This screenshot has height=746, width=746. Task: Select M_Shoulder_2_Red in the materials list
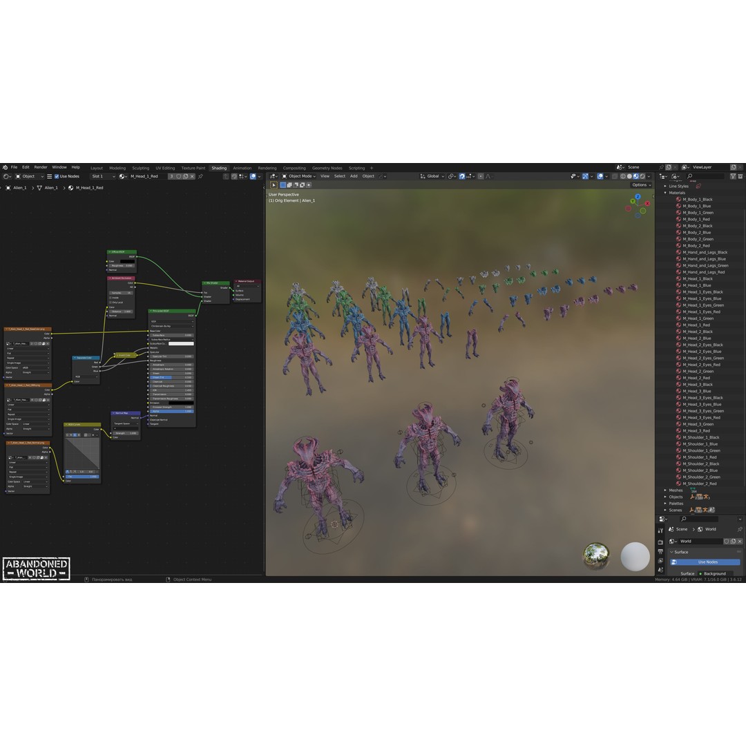point(699,484)
